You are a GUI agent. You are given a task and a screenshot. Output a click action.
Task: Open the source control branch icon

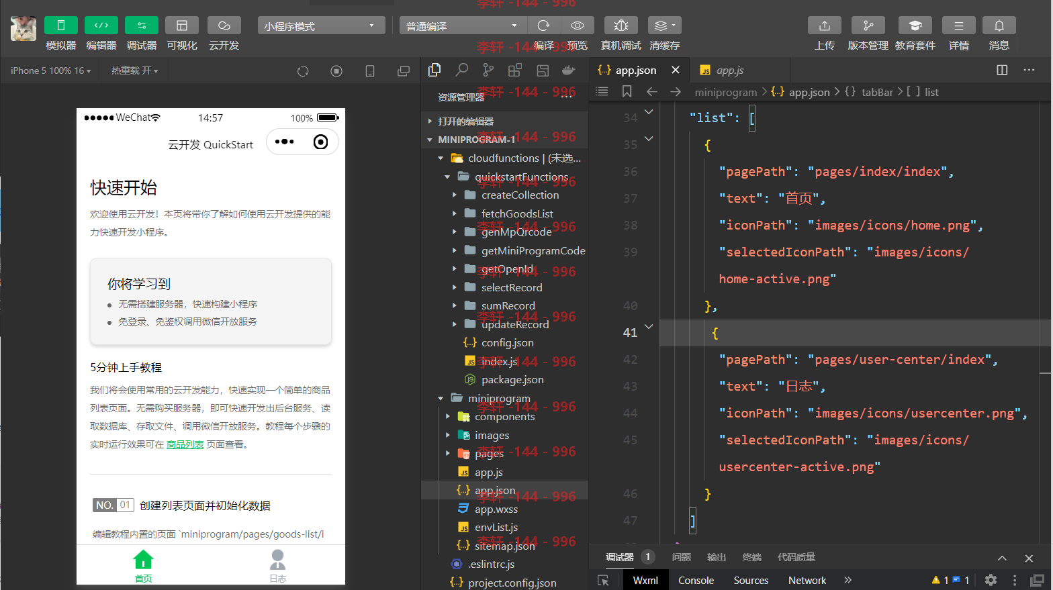[488, 70]
